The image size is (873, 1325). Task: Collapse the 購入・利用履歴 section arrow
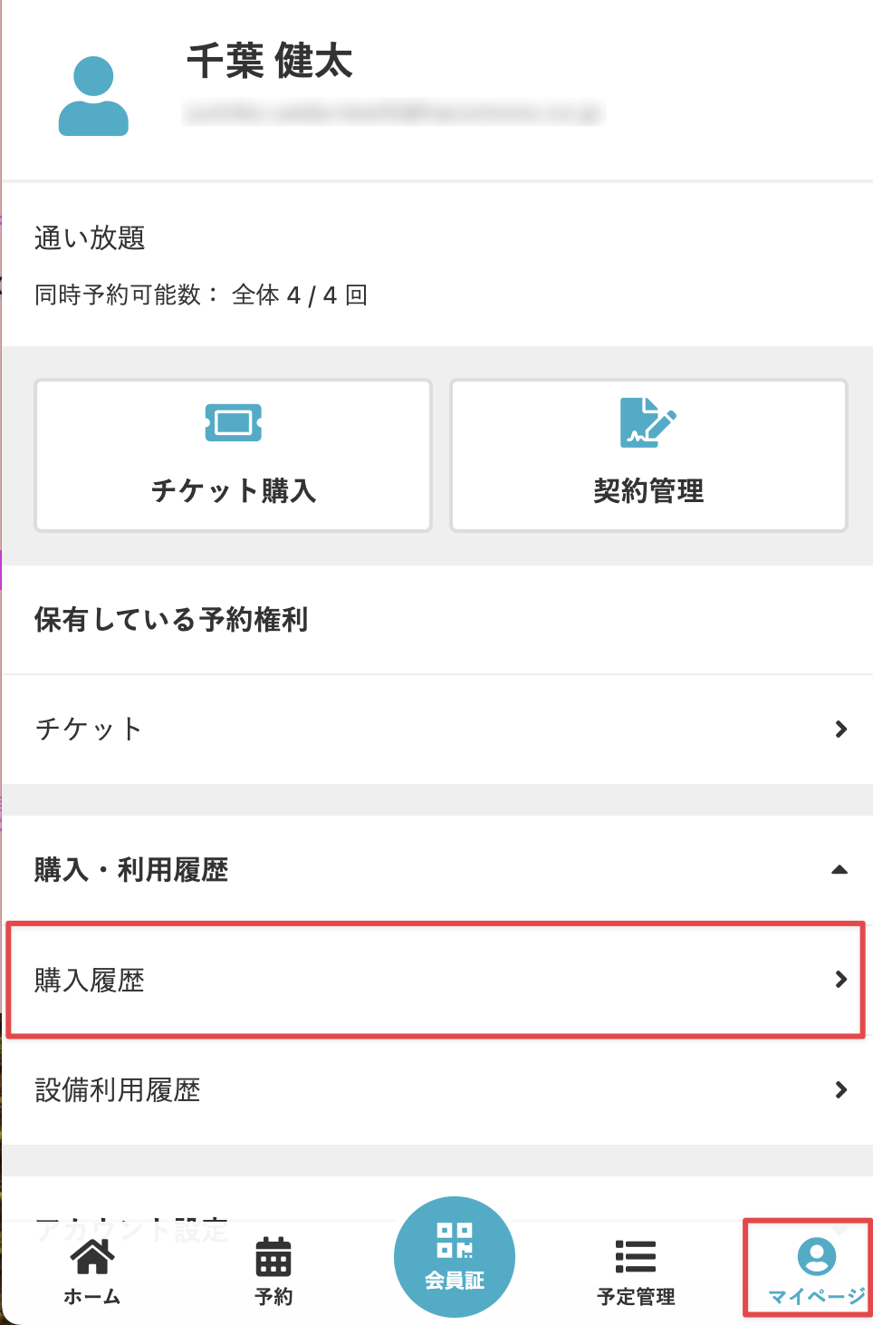pyautogui.click(x=839, y=870)
